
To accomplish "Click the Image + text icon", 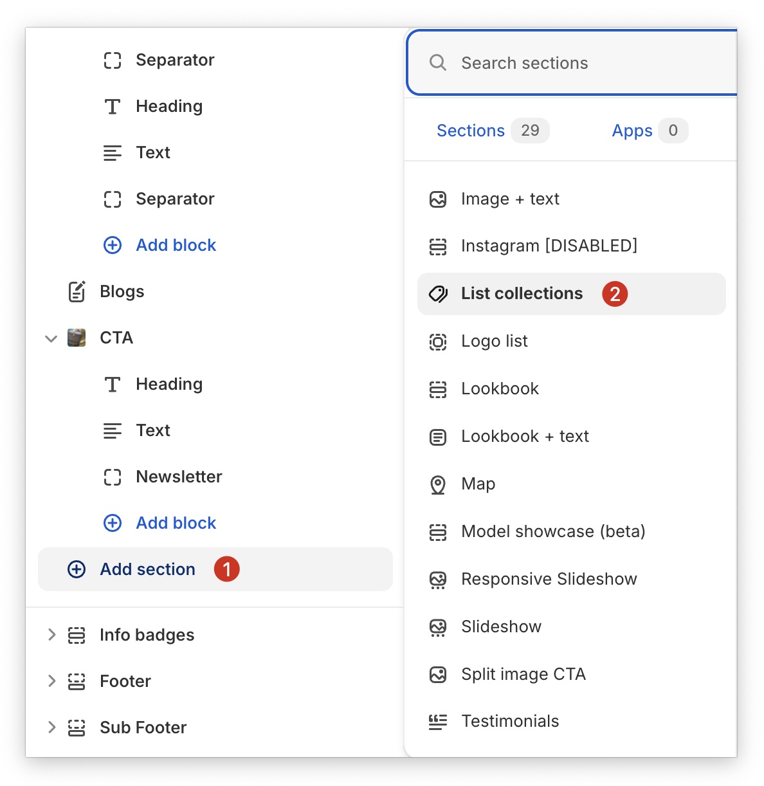I will (x=438, y=199).
